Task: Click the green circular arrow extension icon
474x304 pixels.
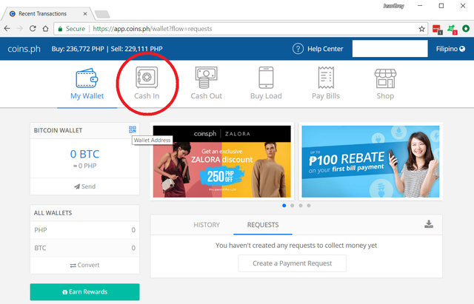Action: click(466, 28)
